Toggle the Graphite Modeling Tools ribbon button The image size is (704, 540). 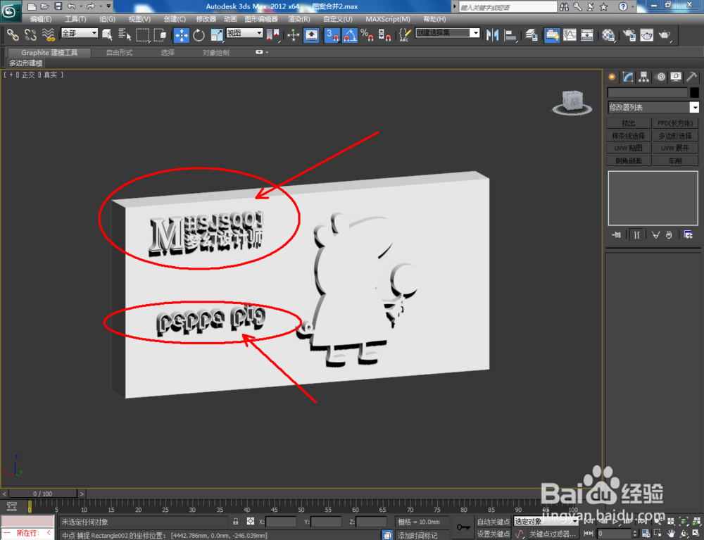point(552,34)
